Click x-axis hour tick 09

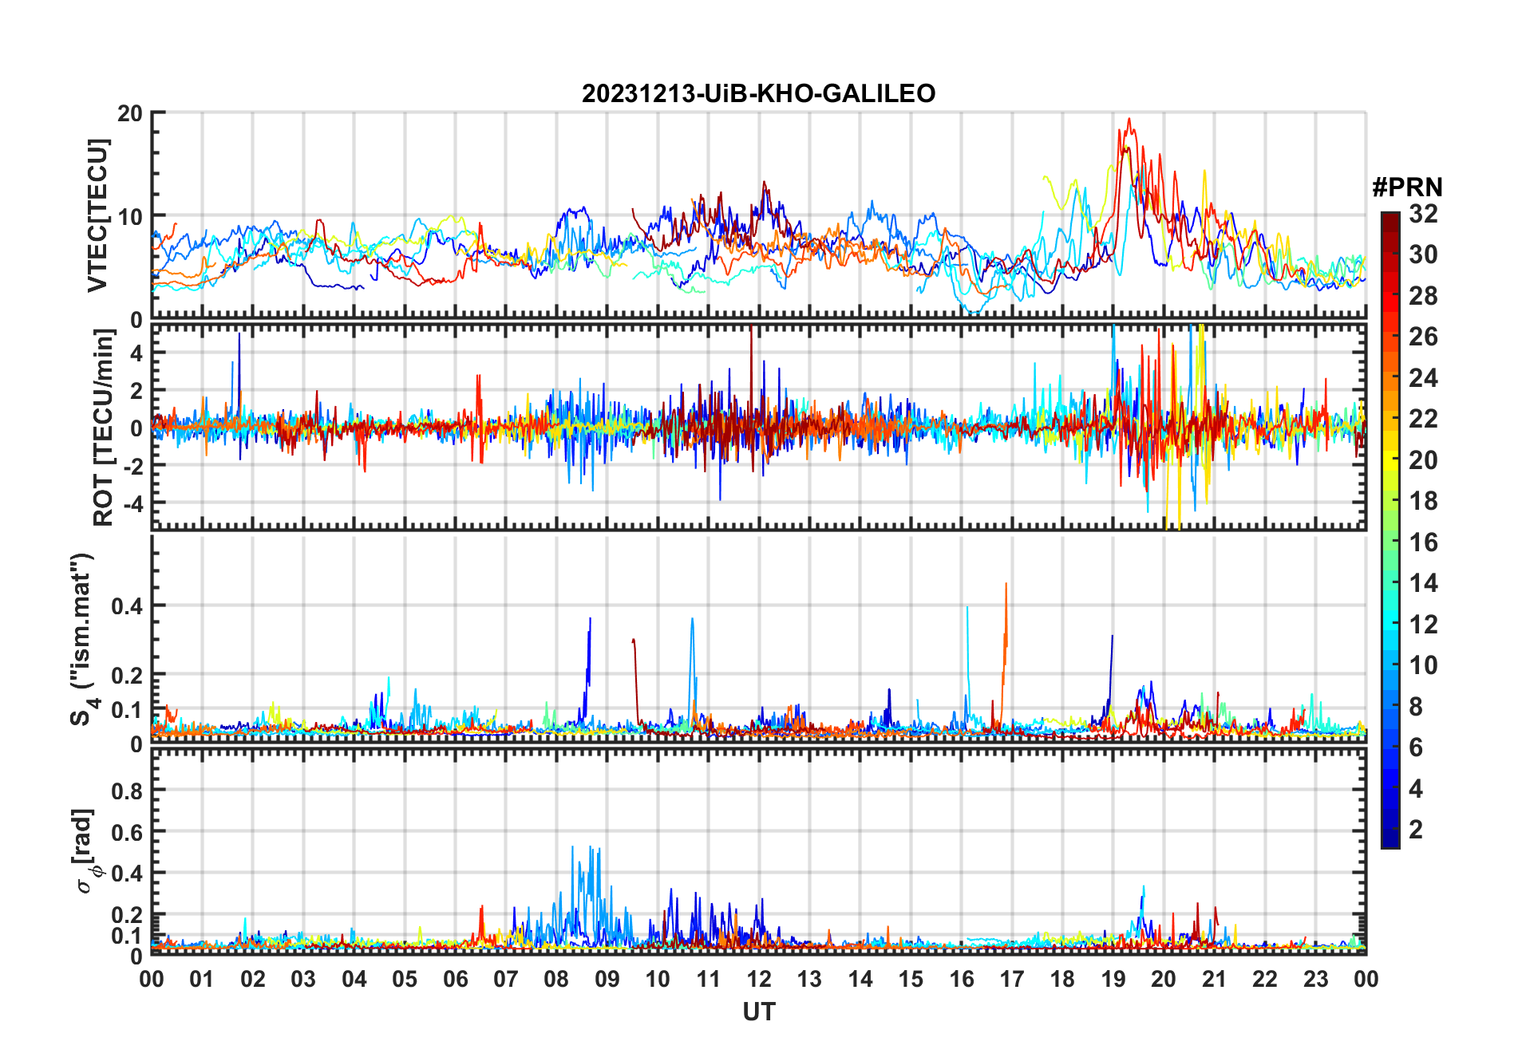(607, 979)
